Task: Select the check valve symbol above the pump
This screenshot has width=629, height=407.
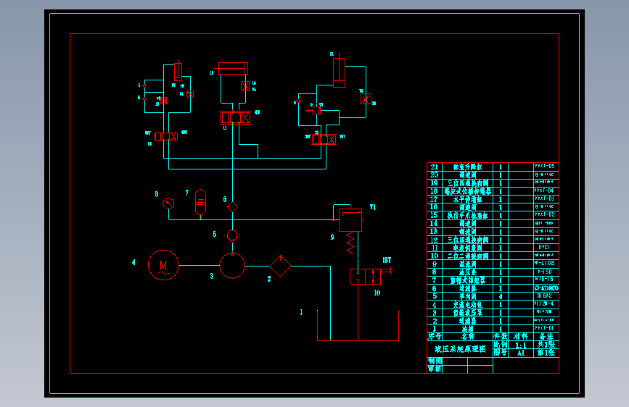Action: point(232,235)
